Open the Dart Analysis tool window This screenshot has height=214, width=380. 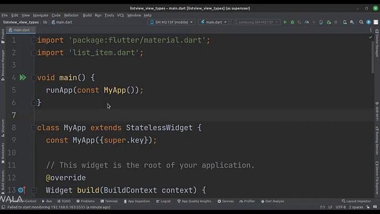(273, 201)
